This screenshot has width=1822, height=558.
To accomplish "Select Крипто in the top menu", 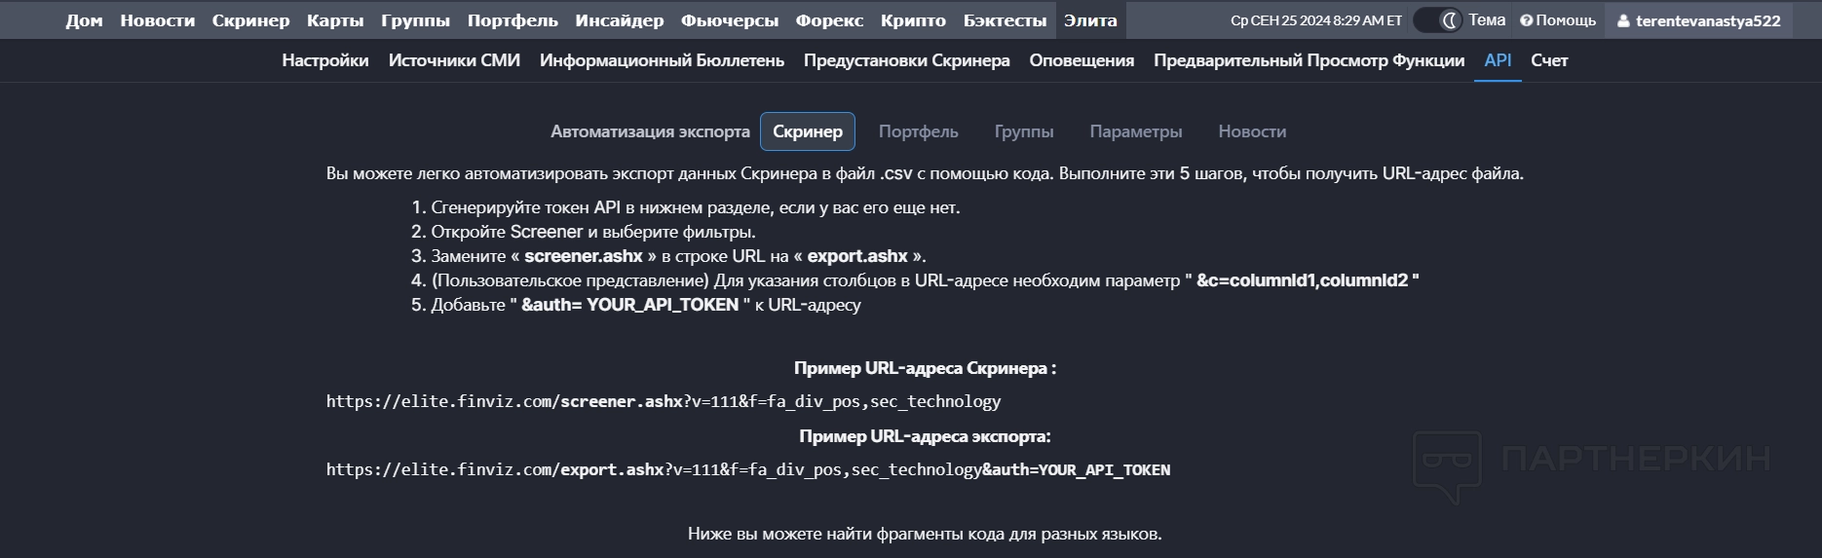I will [913, 20].
